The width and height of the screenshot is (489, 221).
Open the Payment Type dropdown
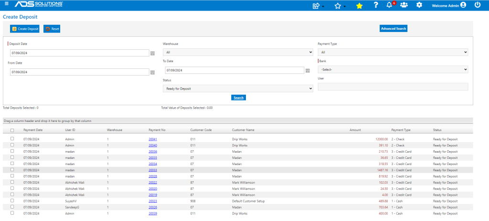(393, 52)
